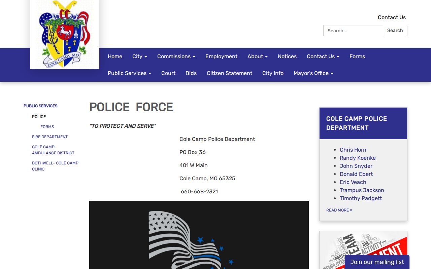The image size is (431, 269).
Task: Open John Snyder's profile link
Action: tap(356, 166)
